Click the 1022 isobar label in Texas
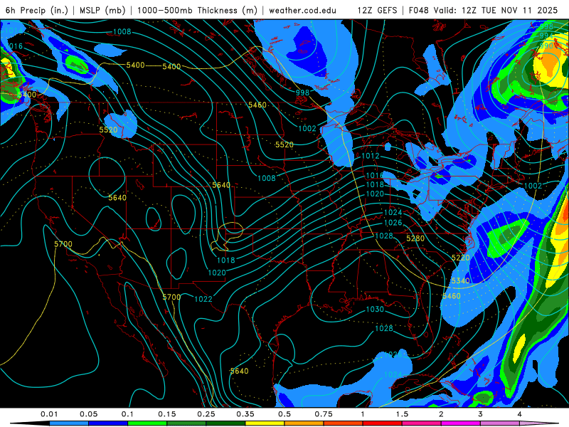This screenshot has width=569, height=427. coord(203,299)
